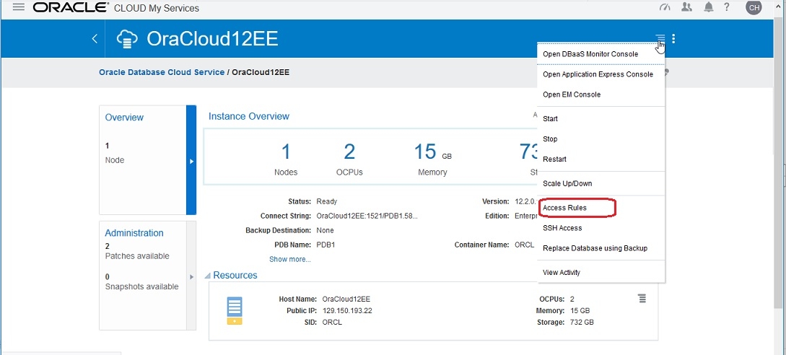Click the Status value Ready
Viewport: 786px width, 355px height.
[x=327, y=201]
